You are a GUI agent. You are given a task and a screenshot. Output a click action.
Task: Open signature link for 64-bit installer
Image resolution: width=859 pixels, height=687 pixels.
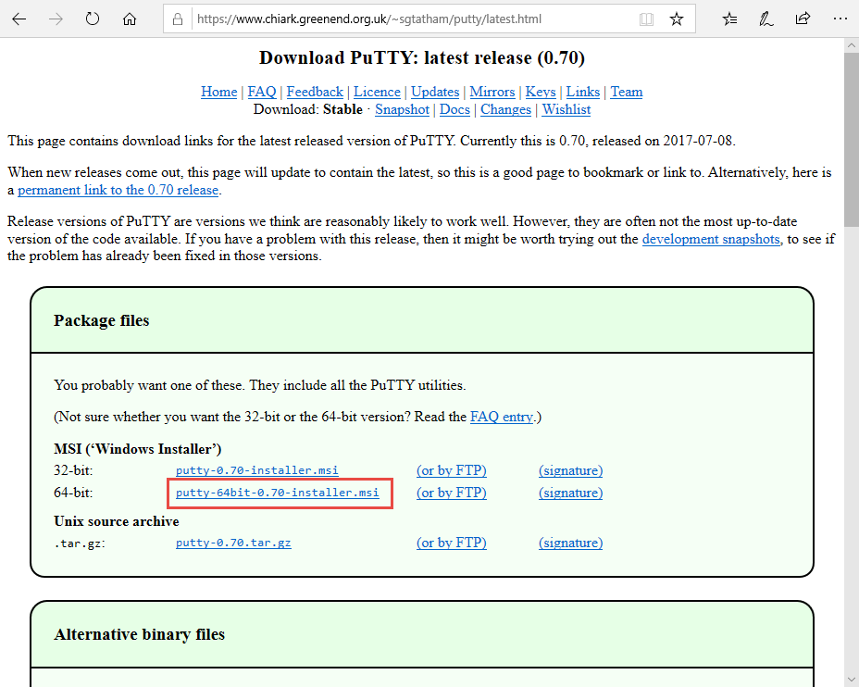pos(571,493)
